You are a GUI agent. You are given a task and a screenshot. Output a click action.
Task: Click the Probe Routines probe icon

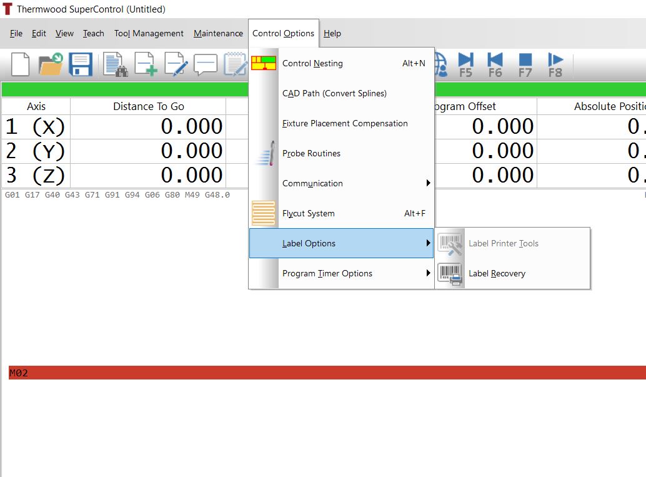coord(265,153)
